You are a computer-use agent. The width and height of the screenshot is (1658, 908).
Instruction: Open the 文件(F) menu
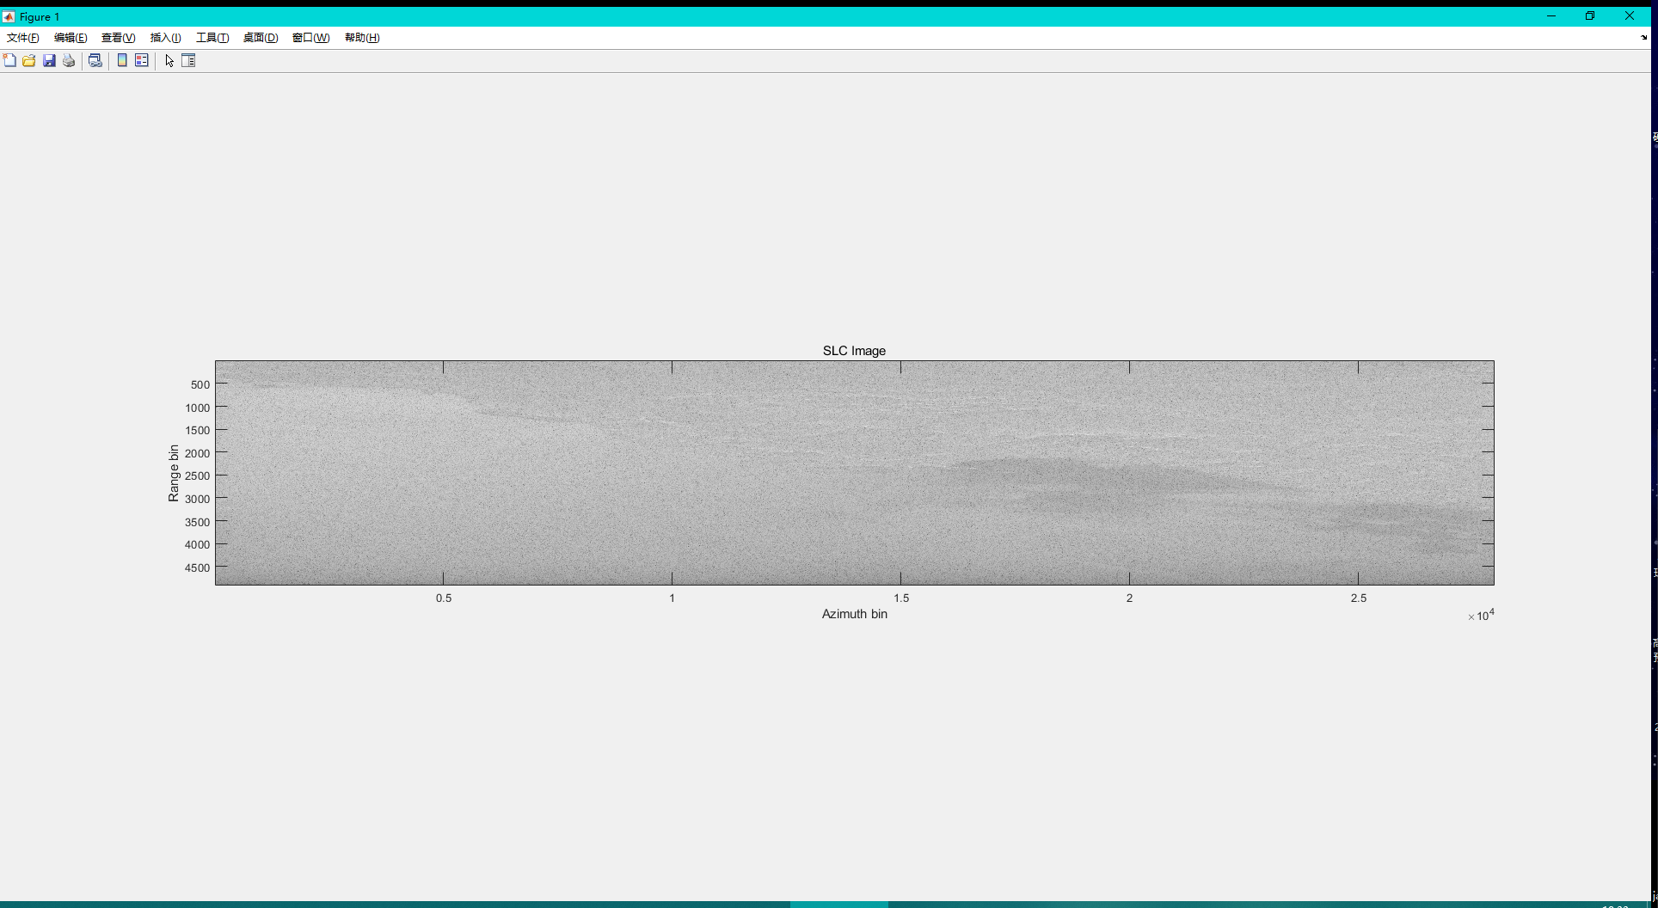23,38
